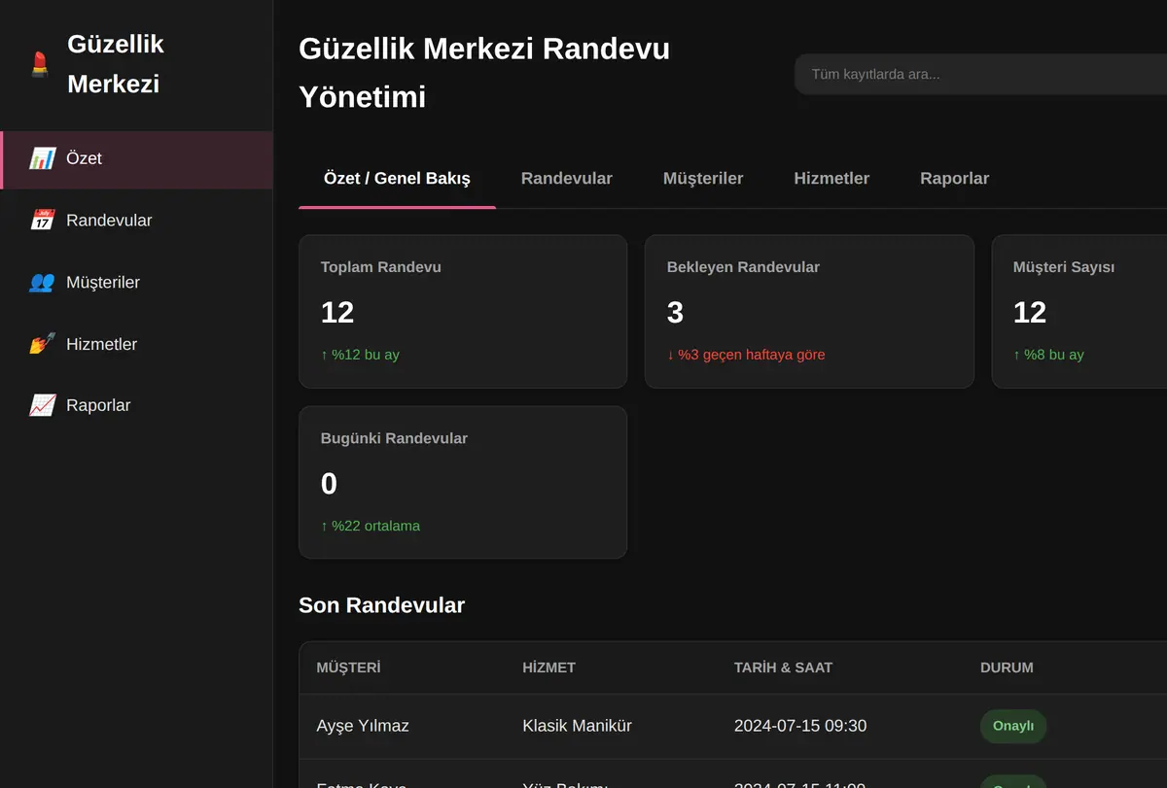This screenshot has height=788, width=1167.
Task: Click the Klasik Manikür service cell
Action: coord(577,726)
